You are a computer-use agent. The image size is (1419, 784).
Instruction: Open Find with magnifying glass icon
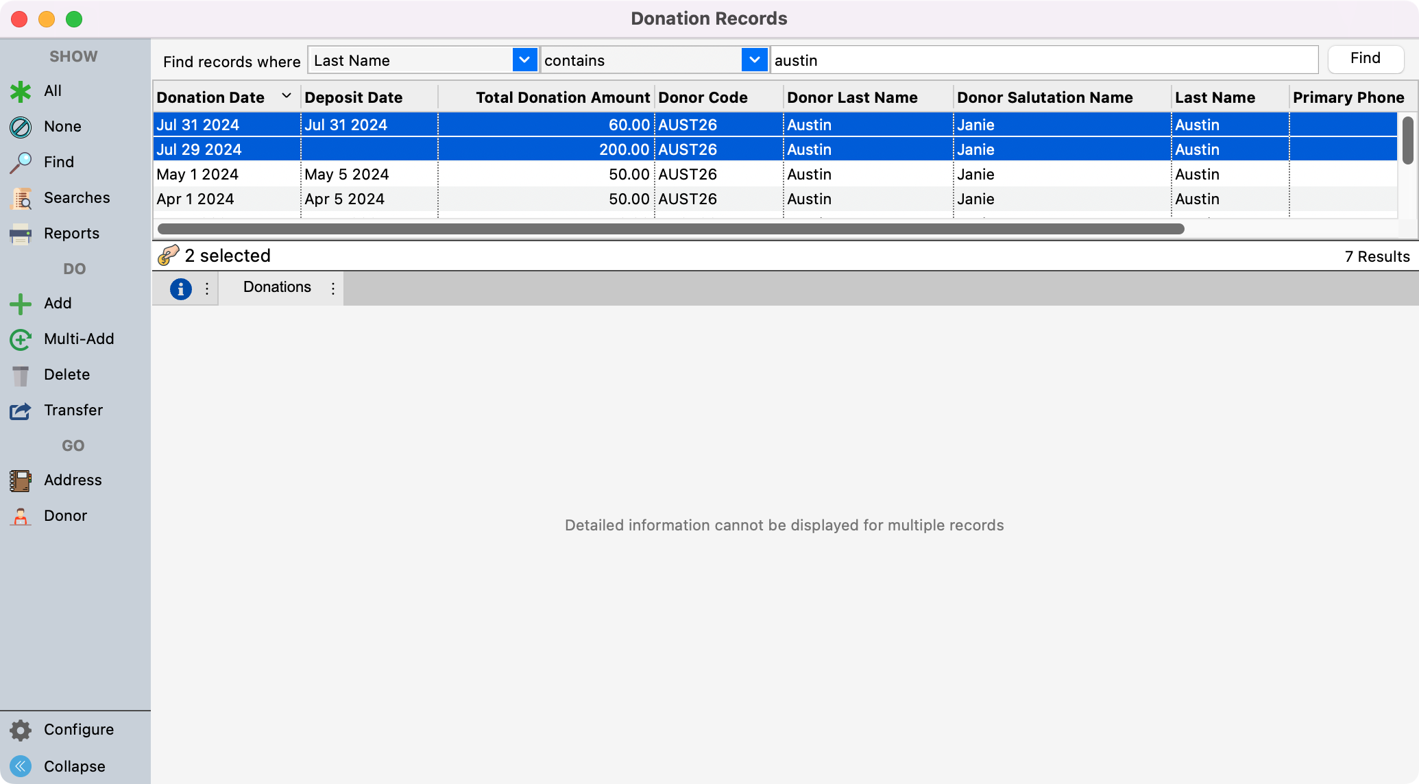tap(21, 162)
